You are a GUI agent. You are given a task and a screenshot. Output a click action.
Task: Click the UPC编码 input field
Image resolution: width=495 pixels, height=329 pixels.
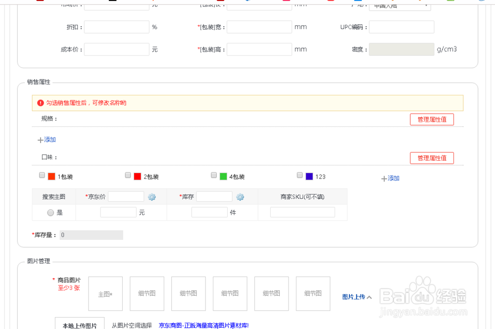pyautogui.click(x=401, y=27)
